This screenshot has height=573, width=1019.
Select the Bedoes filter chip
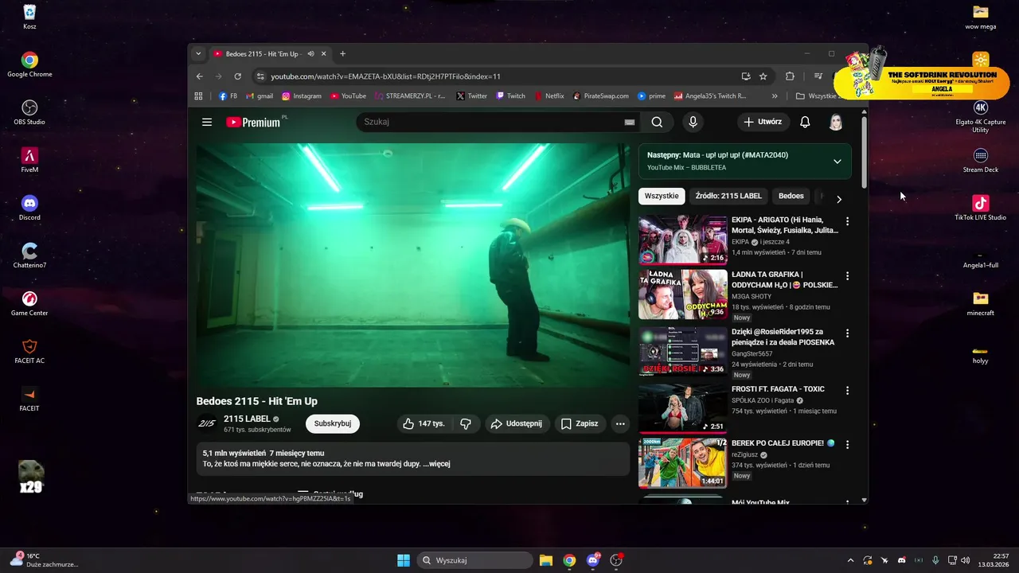791,196
